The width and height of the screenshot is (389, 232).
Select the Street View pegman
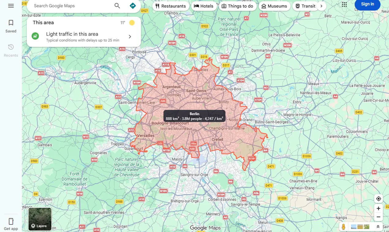tap(344, 227)
